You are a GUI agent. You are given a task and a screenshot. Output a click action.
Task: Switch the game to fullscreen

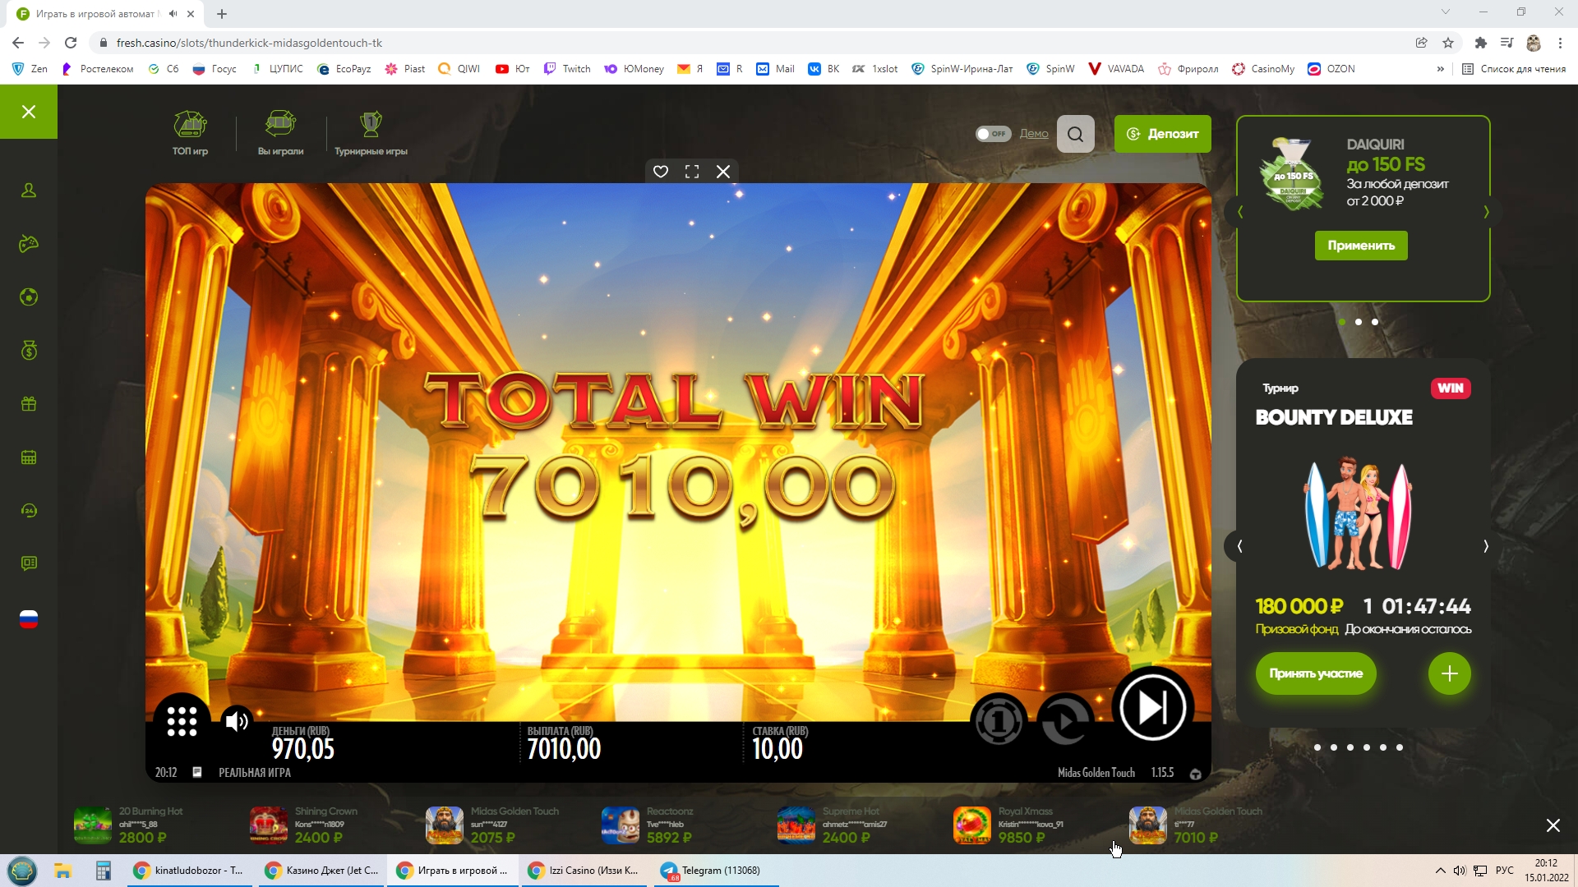coord(692,172)
